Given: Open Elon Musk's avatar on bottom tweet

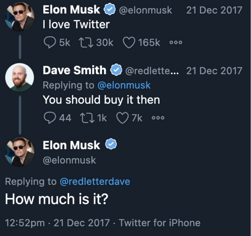Looking at the screenshot, I should (x=19, y=152).
